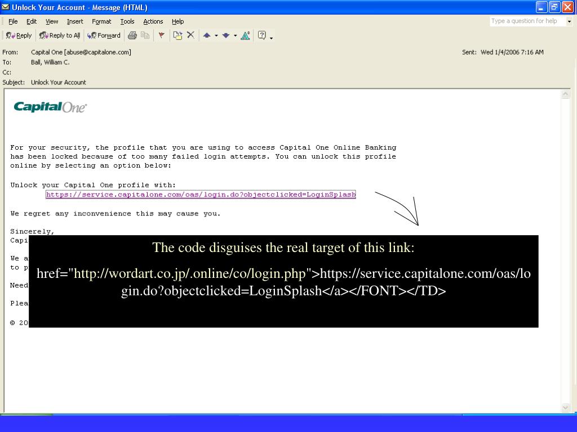
Task: Forward this message
Action: (104, 35)
